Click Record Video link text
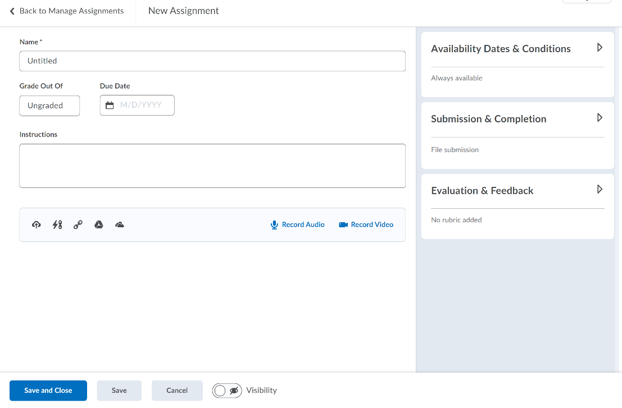Screen dimensions: 622x408 pyautogui.click(x=372, y=224)
